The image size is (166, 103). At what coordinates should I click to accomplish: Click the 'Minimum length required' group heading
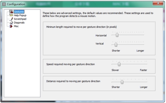point(81,27)
